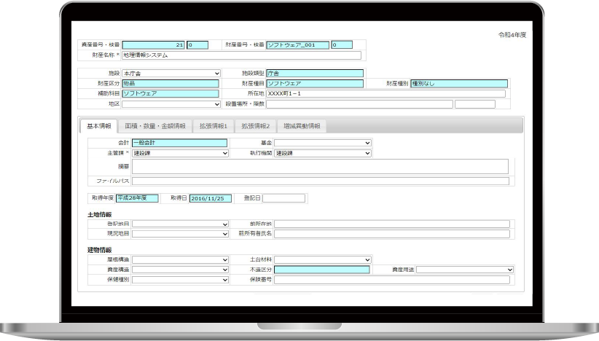Screen dimensions: 599x341
Task: Click the wide 設置場所 input field
Action: click(359, 104)
